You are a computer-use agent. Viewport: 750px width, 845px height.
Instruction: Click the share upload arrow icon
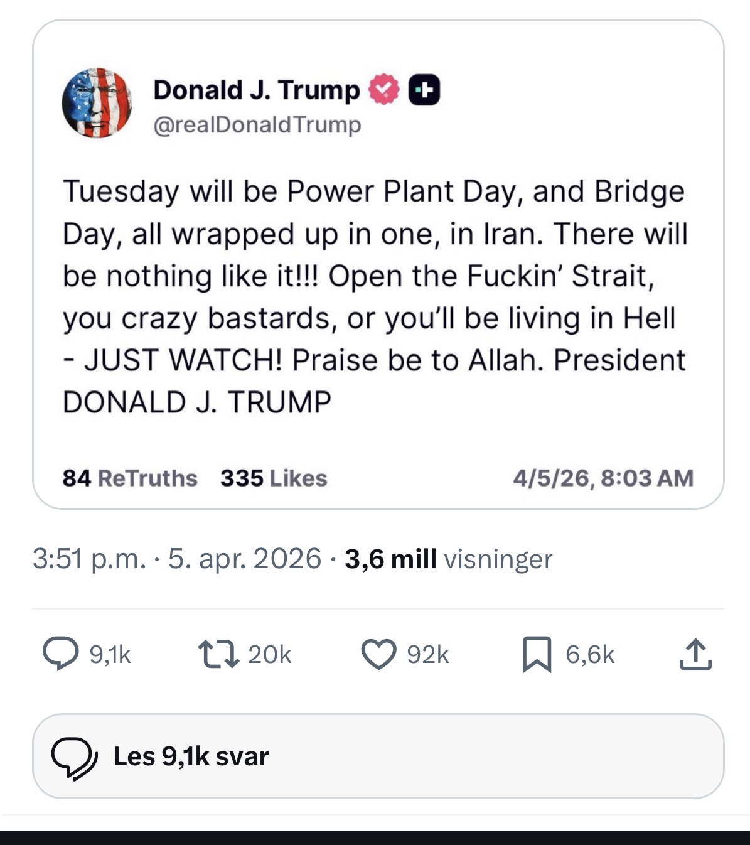pos(695,654)
